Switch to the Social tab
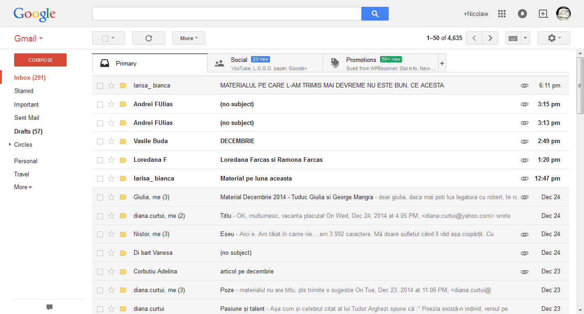Image resolution: width=584 pixels, height=314 pixels. 265,63
